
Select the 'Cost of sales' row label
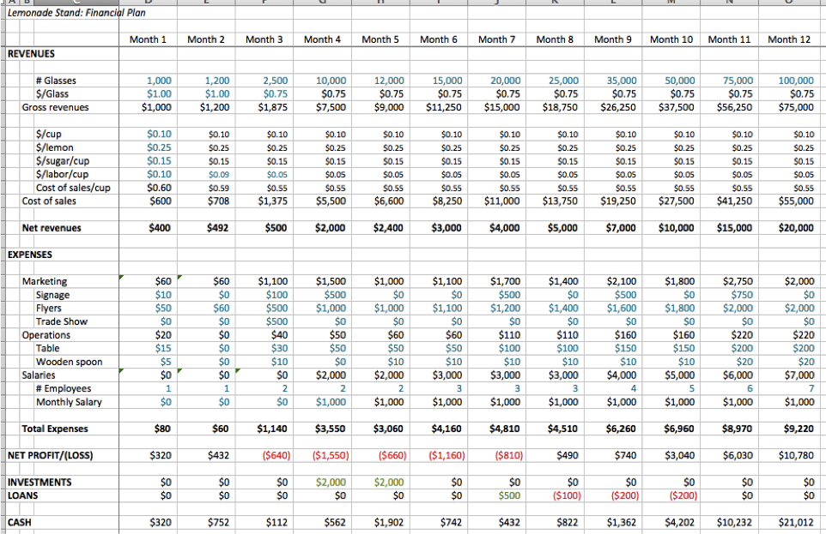(49, 201)
